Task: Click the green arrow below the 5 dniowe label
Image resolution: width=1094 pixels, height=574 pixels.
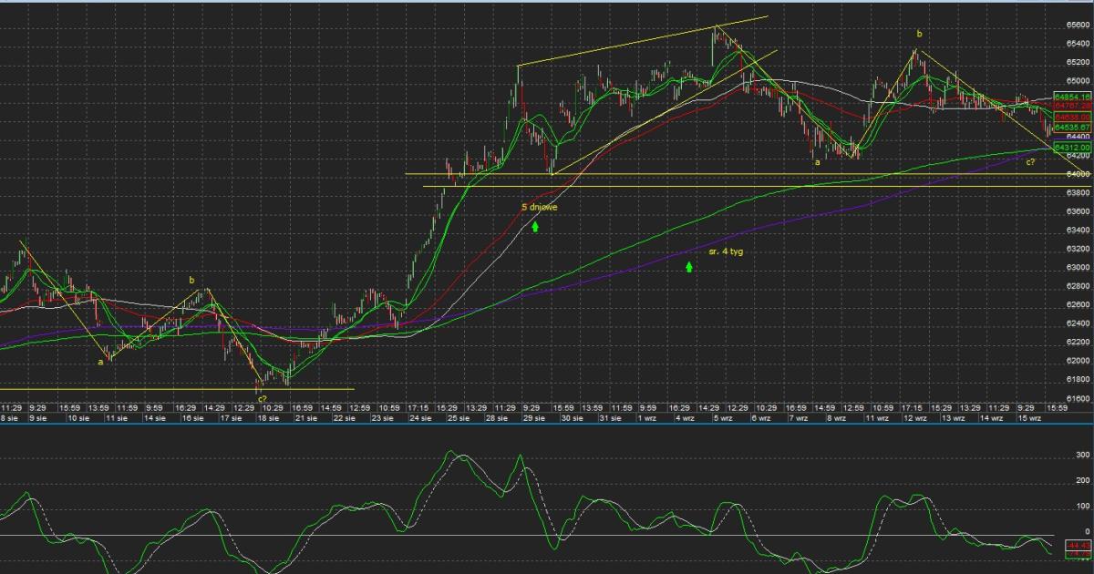Action: [535, 225]
